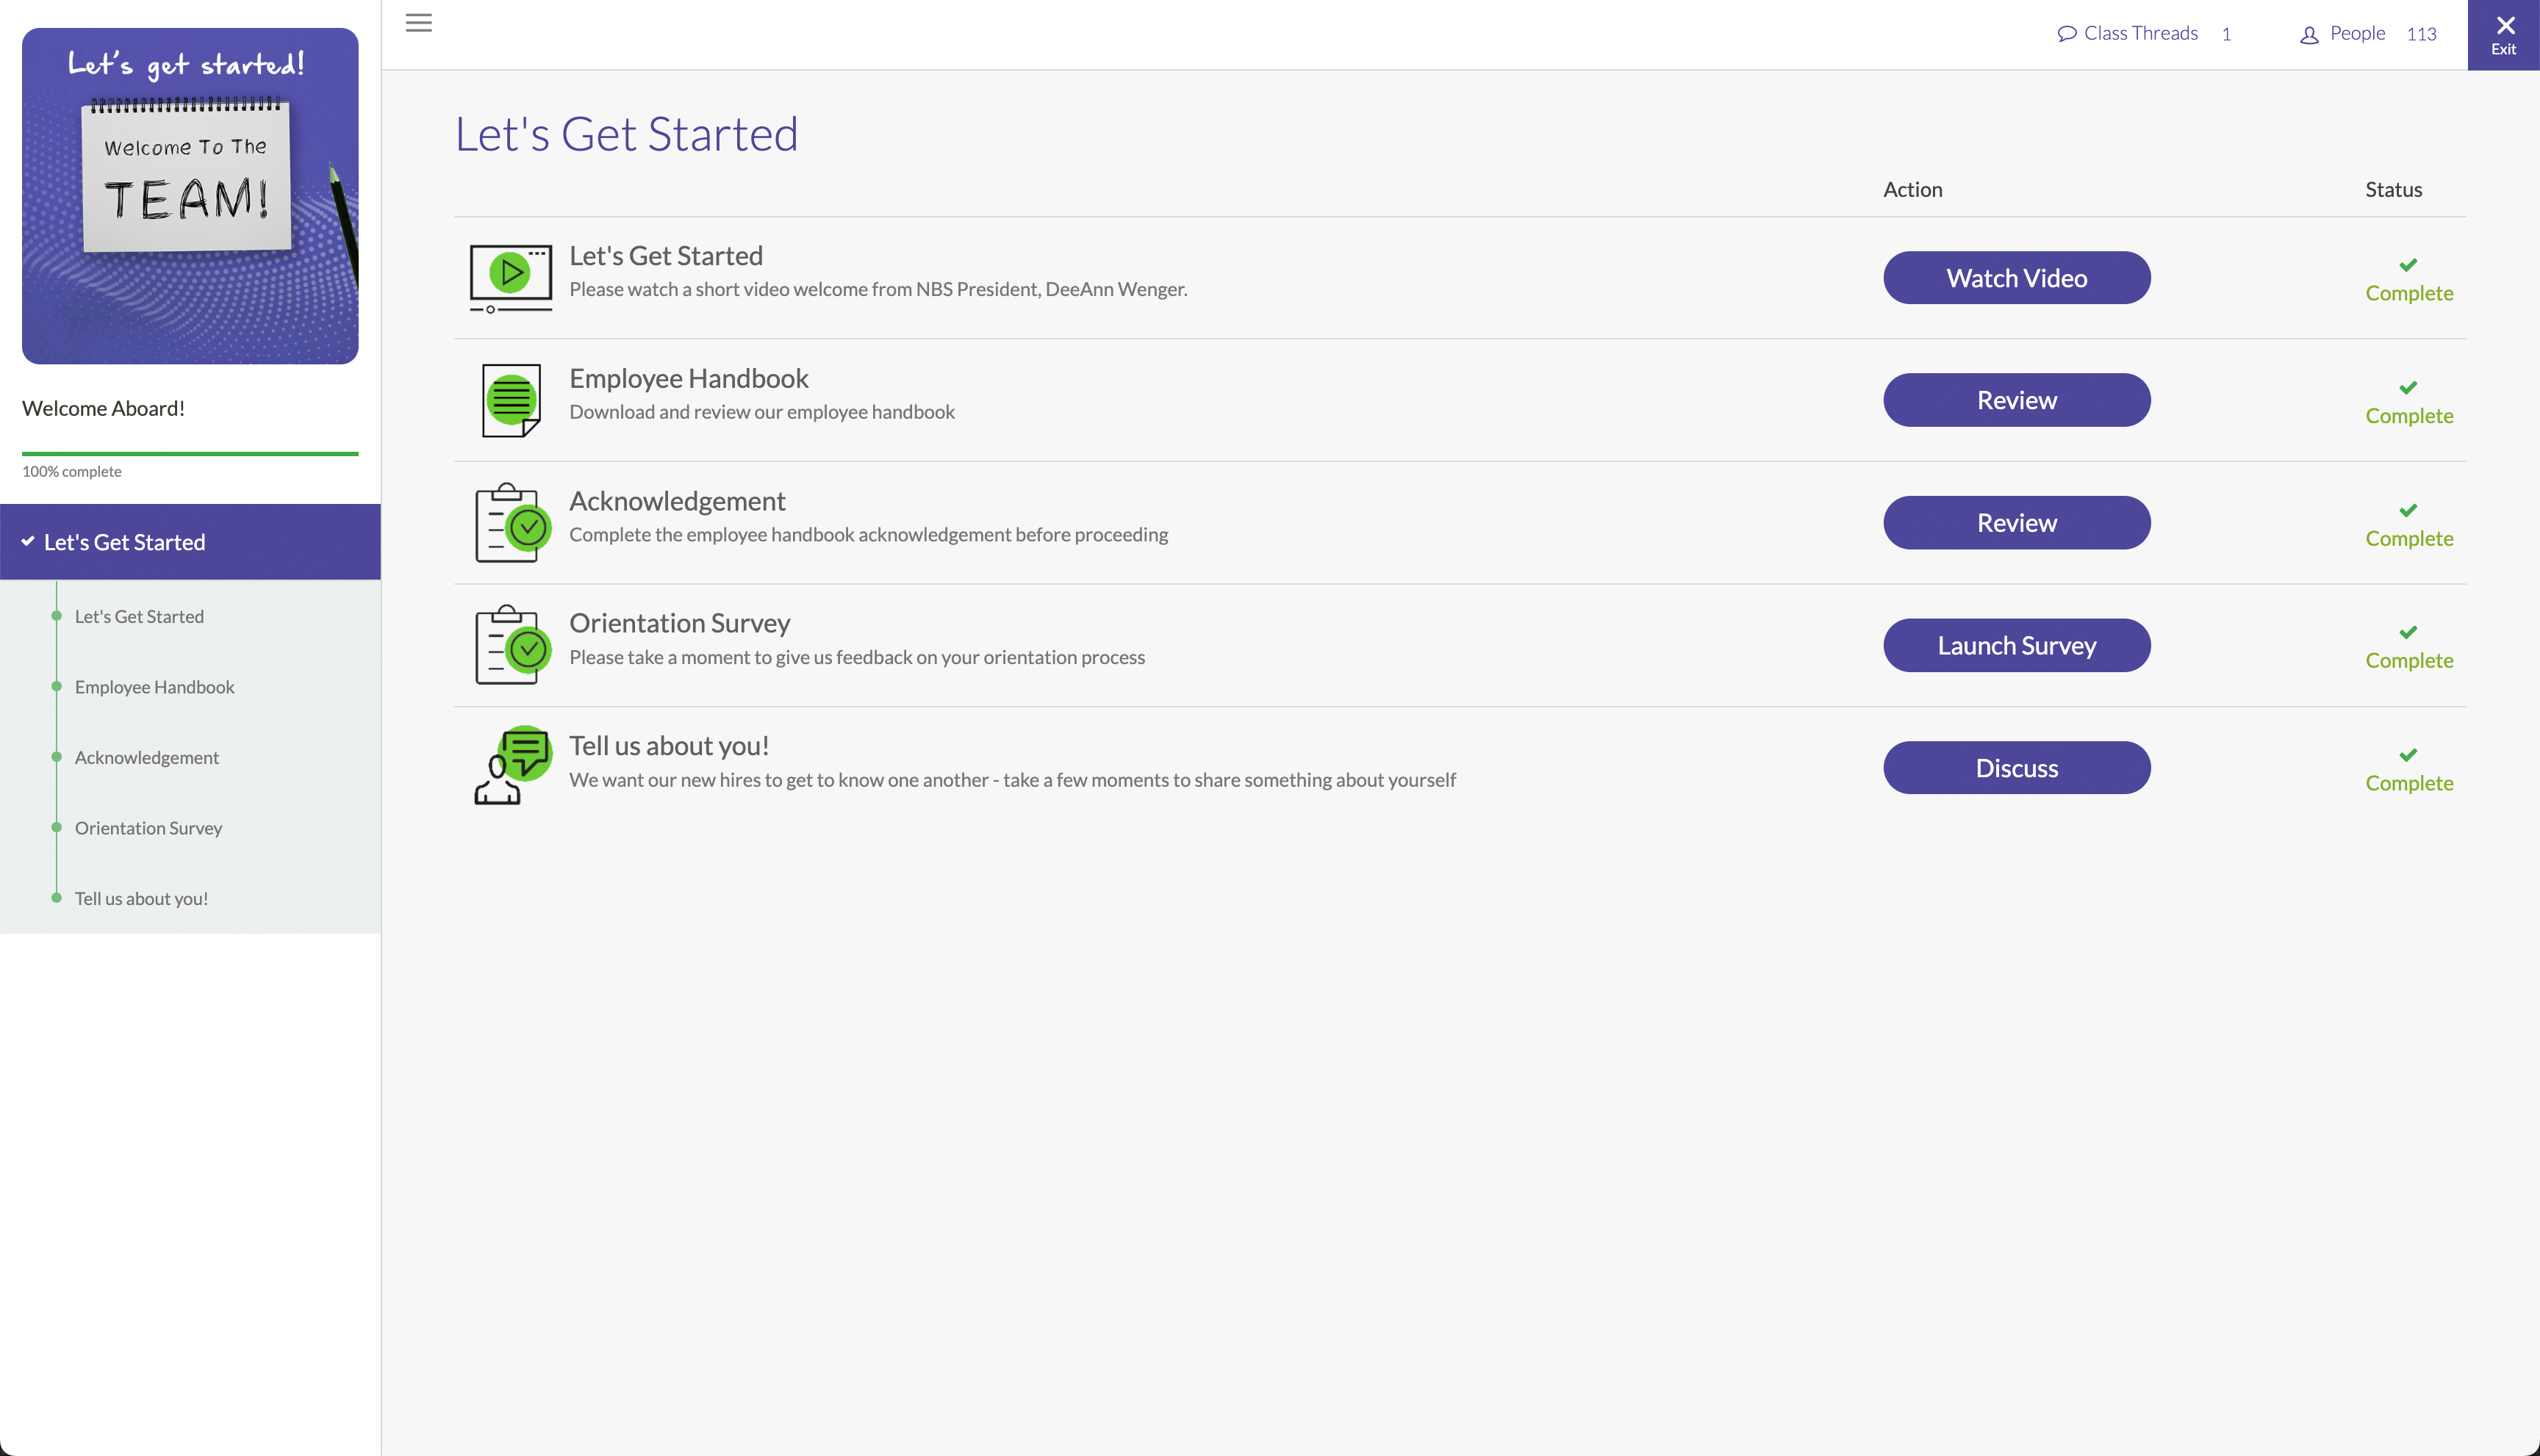This screenshot has height=1456, width=2540.
Task: Click the Acknowledgement clipboard icon
Action: (512, 523)
